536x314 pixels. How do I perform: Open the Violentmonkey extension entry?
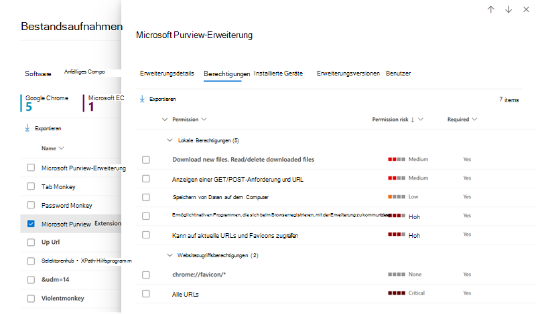click(62, 299)
